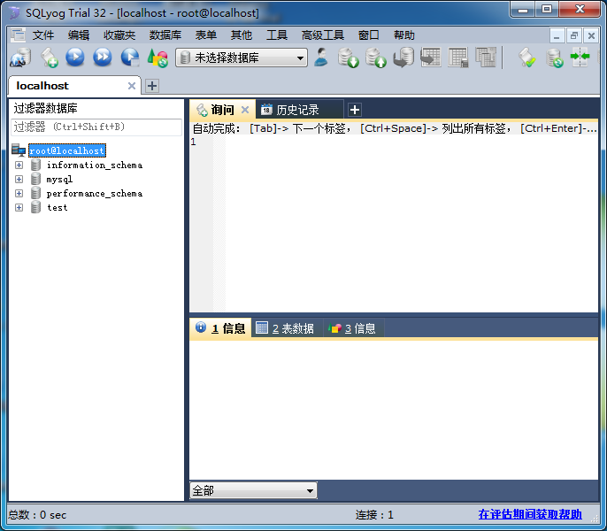This screenshot has width=607, height=531.
Task: Click the 总数：0 sec status text
Action: [37, 515]
